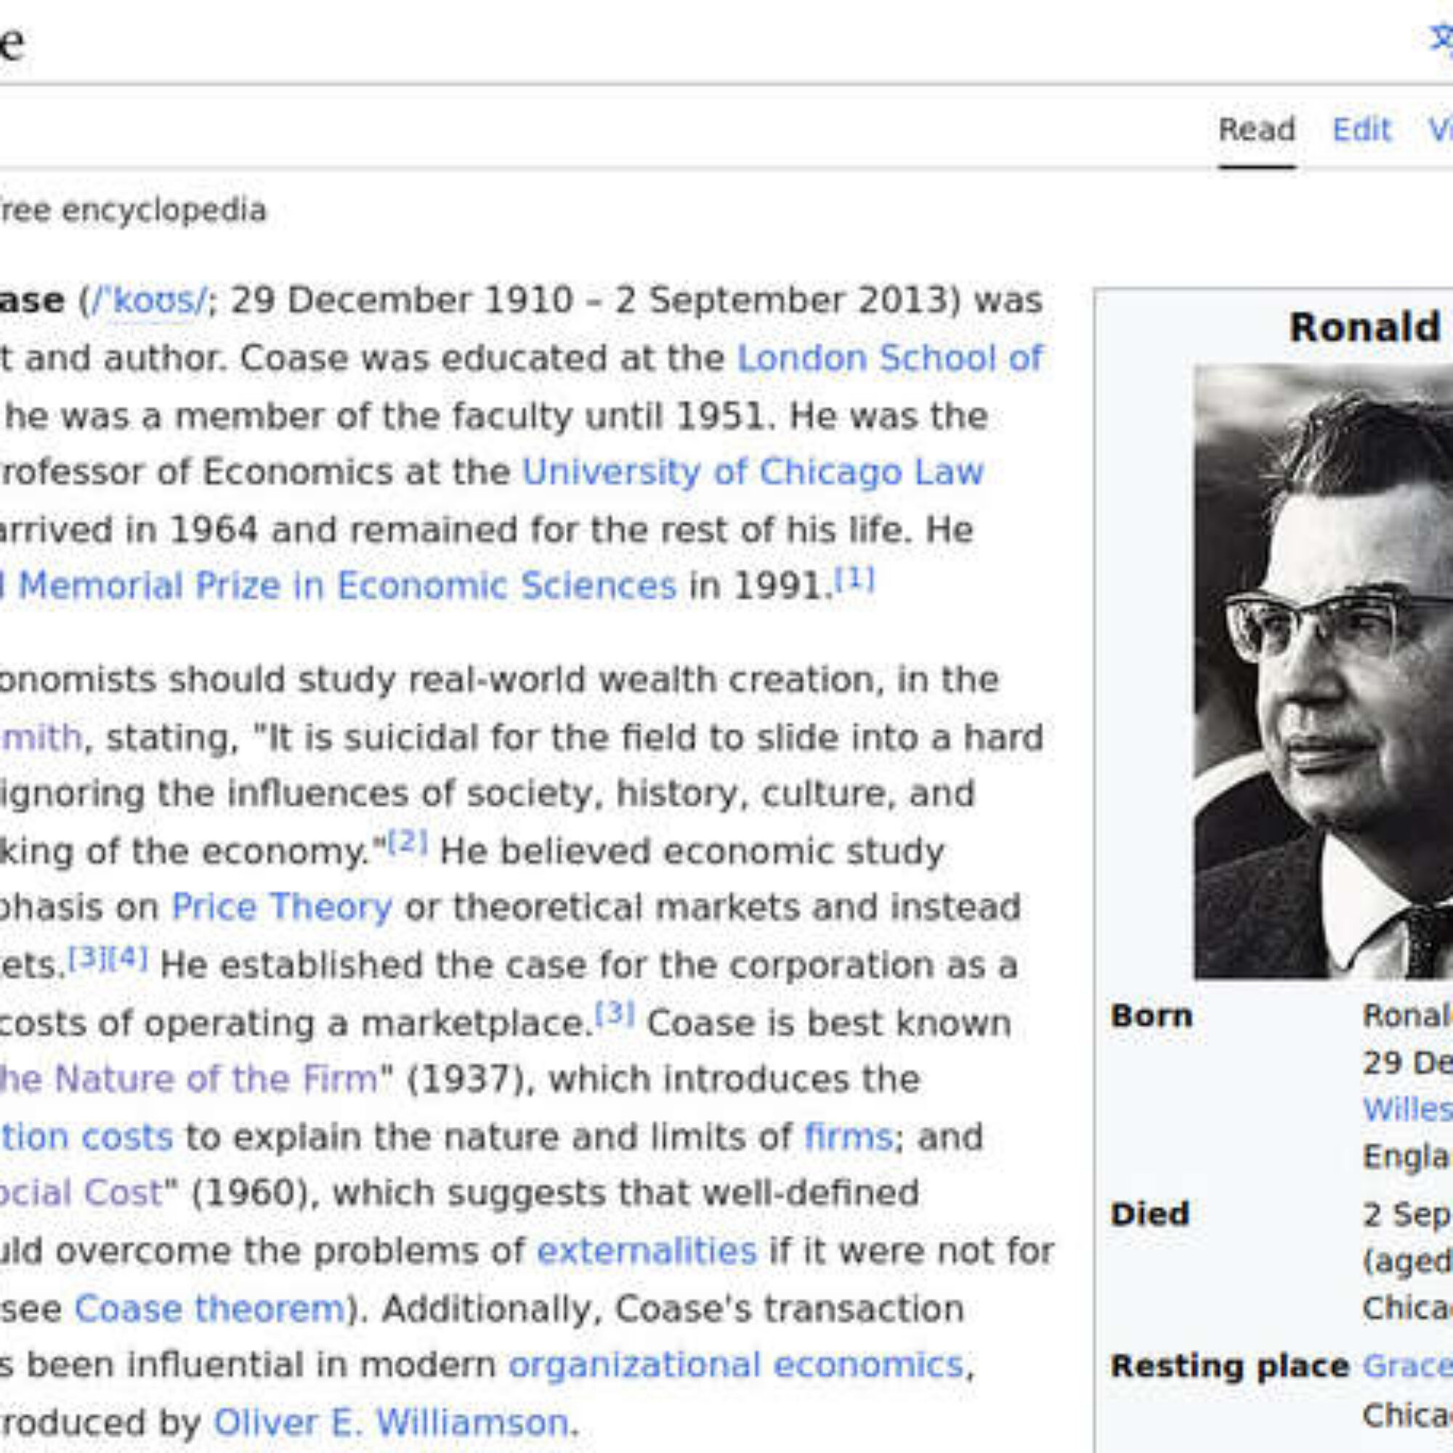1453x1453 pixels.
Task: Click the Born label in infobox
Action: point(1152,1016)
